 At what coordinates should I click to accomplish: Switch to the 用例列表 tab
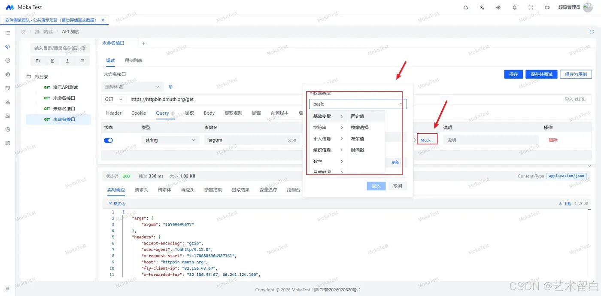point(134,61)
